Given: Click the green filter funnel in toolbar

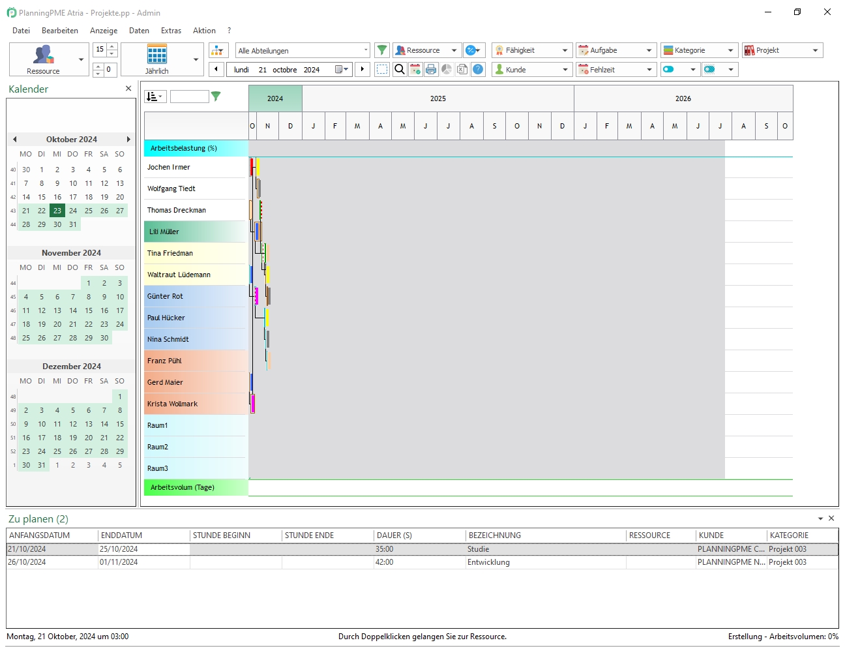Looking at the screenshot, I should (382, 50).
